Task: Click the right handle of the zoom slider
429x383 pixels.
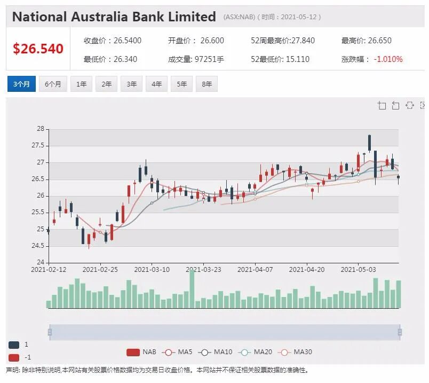Action: (400, 332)
